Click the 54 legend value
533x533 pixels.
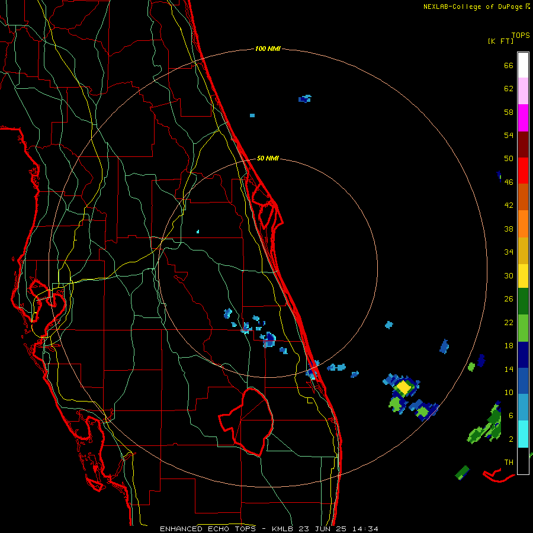(509, 135)
